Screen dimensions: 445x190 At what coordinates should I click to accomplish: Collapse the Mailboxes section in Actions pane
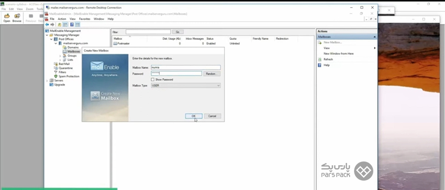[x=374, y=37]
